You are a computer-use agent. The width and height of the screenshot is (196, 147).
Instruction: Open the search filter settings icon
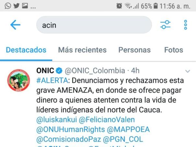click(165, 25)
